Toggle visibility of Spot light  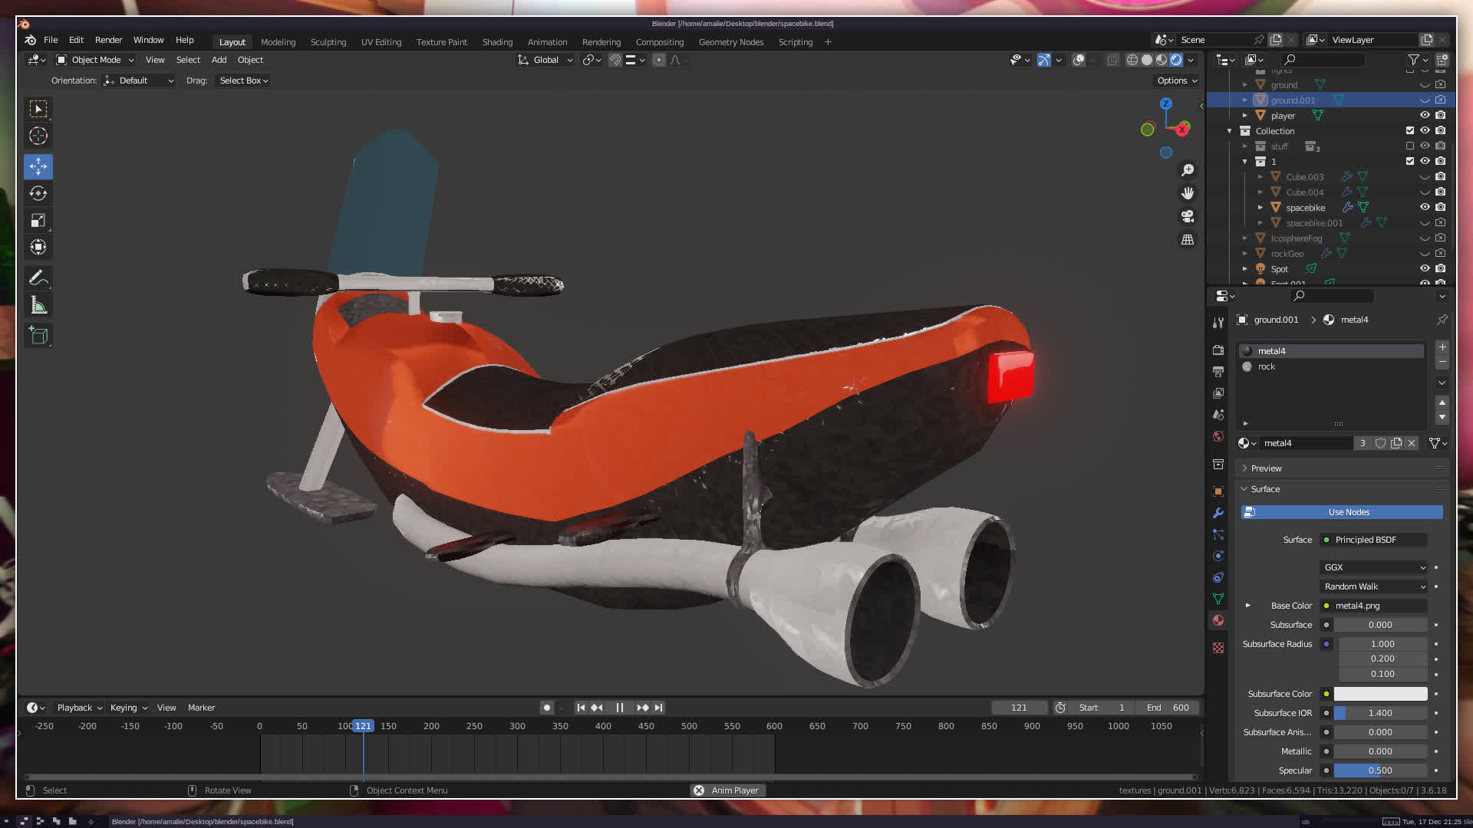point(1425,269)
